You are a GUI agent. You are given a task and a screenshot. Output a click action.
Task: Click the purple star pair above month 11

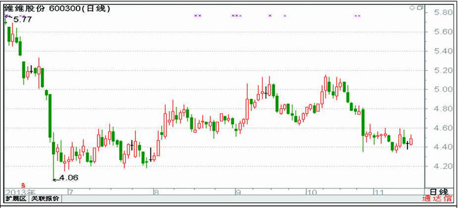[x=357, y=16]
